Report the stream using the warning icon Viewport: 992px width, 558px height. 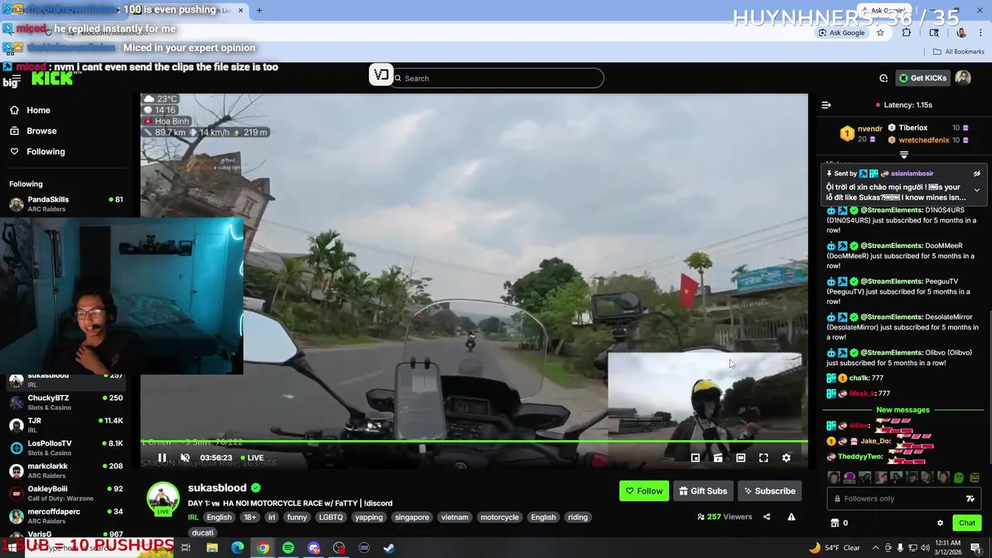point(791,517)
